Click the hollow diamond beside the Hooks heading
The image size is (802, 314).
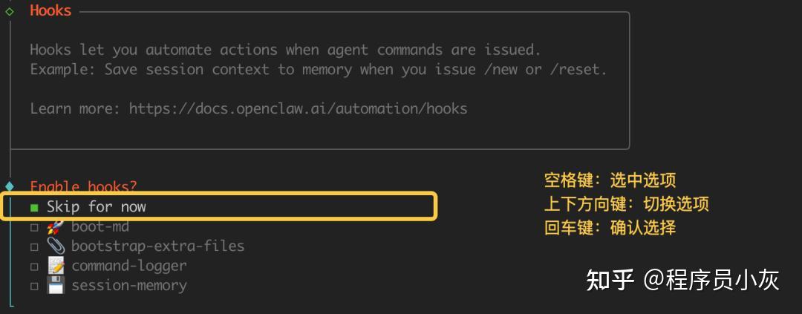click(10, 11)
